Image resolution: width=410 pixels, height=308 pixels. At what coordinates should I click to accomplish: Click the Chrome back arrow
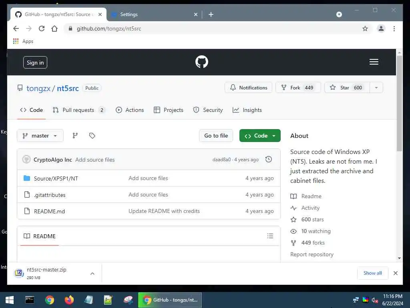coord(16,28)
